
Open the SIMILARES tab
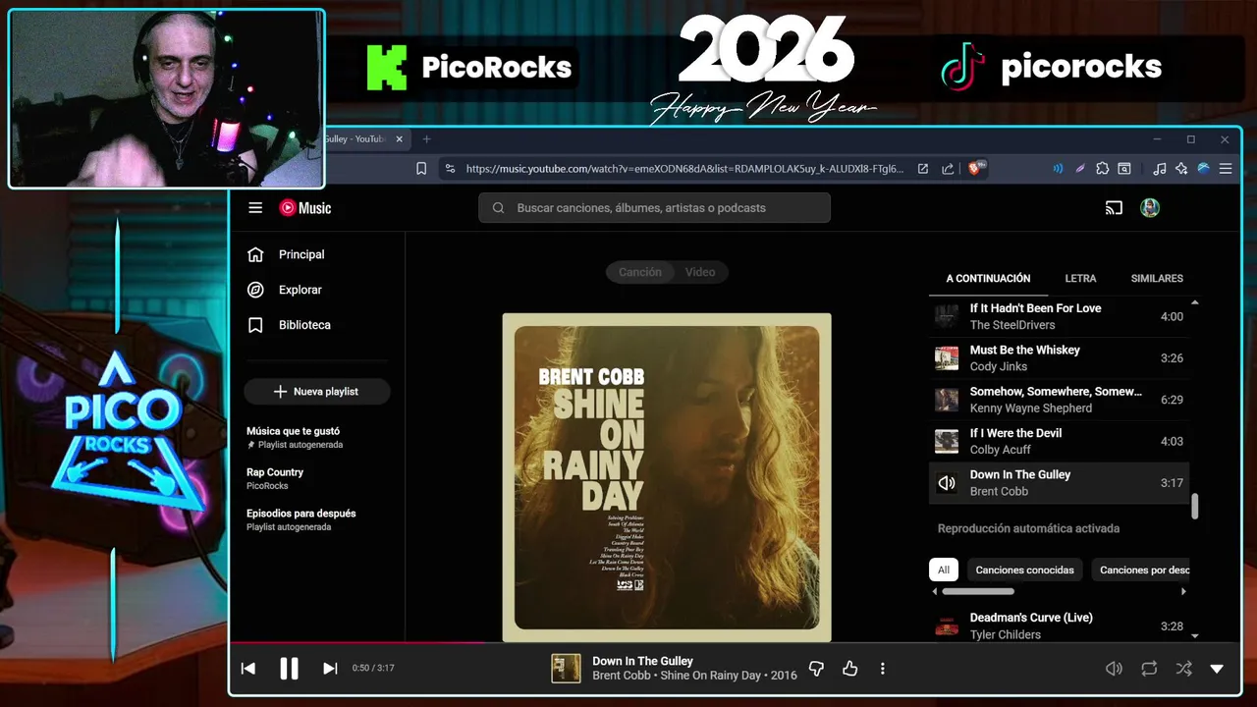[x=1157, y=279]
